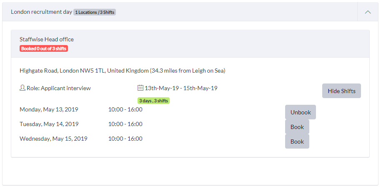
Task: Click the person icon beside Role
Action: (x=23, y=88)
